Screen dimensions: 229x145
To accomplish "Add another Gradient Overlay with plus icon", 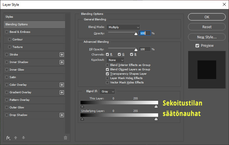I will (x=62, y=92).
